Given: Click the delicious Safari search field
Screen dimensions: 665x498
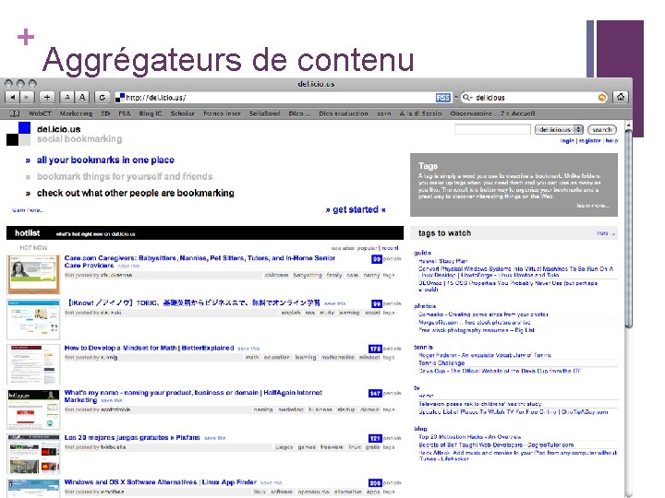Looking at the screenshot, I should 535,98.
